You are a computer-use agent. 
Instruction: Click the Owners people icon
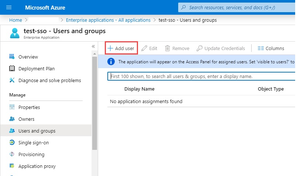(x=12, y=119)
